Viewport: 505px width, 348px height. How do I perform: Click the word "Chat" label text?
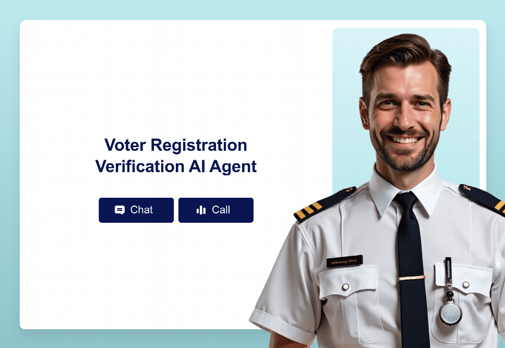click(x=141, y=210)
